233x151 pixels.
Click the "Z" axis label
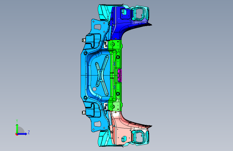tap(29, 132)
